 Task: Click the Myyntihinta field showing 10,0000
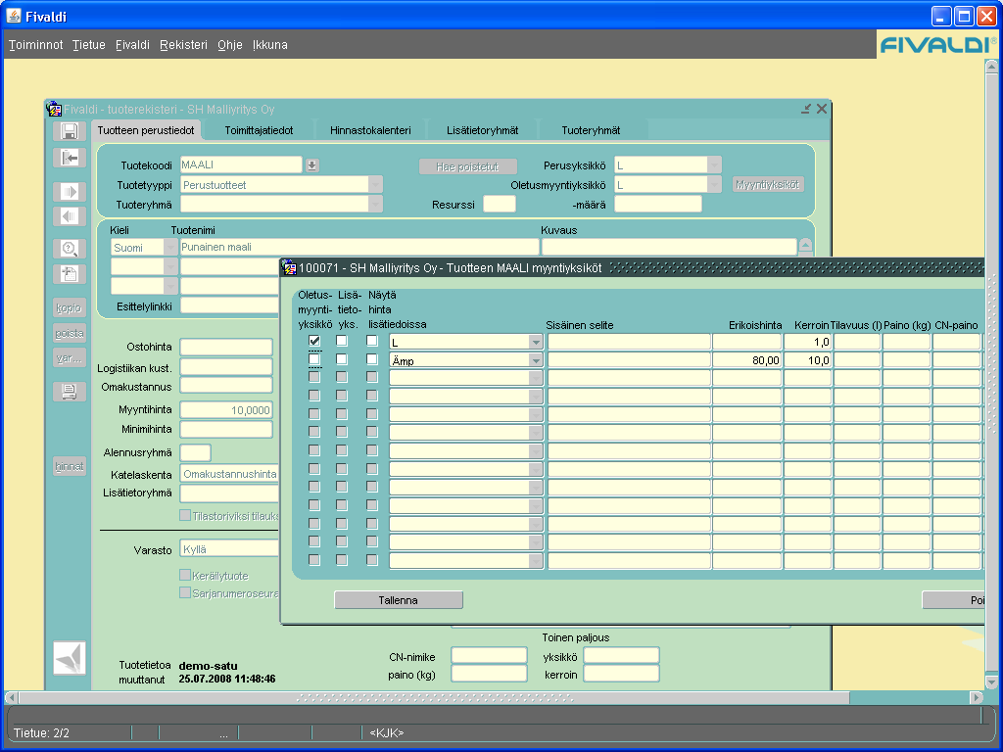[x=226, y=410]
